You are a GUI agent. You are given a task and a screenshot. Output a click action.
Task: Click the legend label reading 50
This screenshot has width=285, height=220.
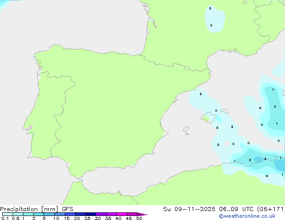(139, 219)
